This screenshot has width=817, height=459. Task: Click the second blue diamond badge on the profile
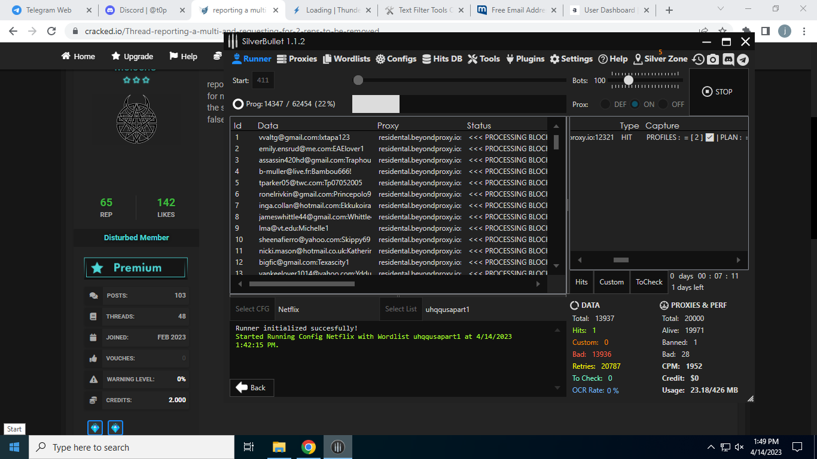[x=115, y=428]
